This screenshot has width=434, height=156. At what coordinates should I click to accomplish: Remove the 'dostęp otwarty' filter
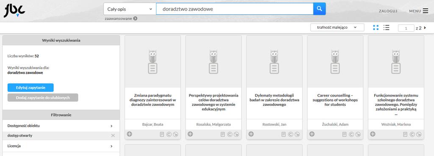point(113,136)
